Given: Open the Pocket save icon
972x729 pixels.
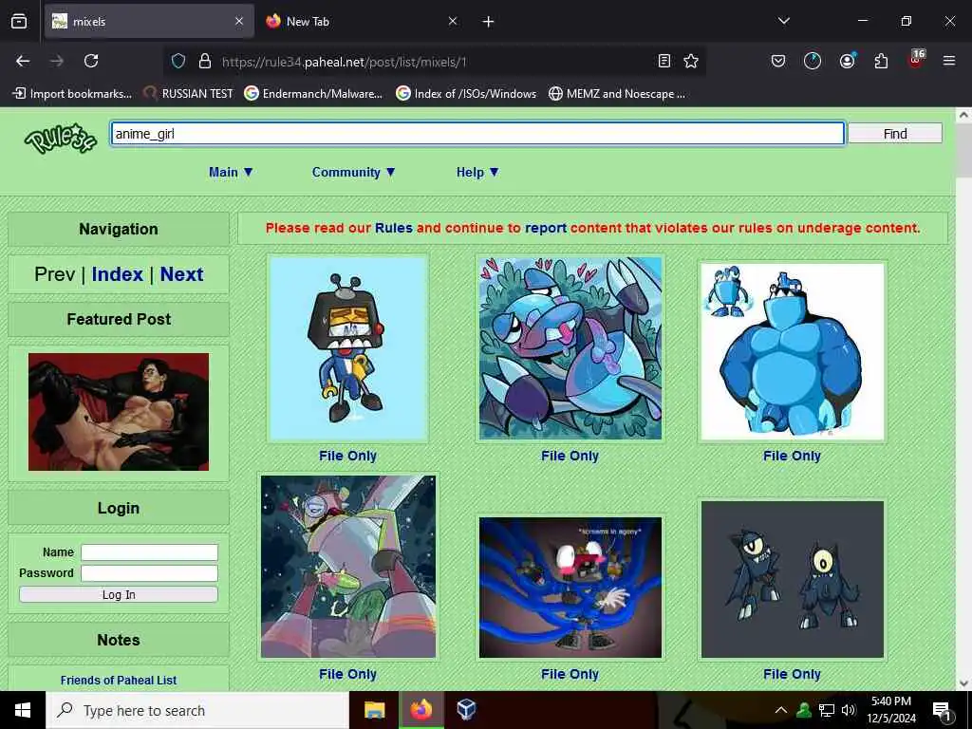Looking at the screenshot, I should [x=778, y=61].
